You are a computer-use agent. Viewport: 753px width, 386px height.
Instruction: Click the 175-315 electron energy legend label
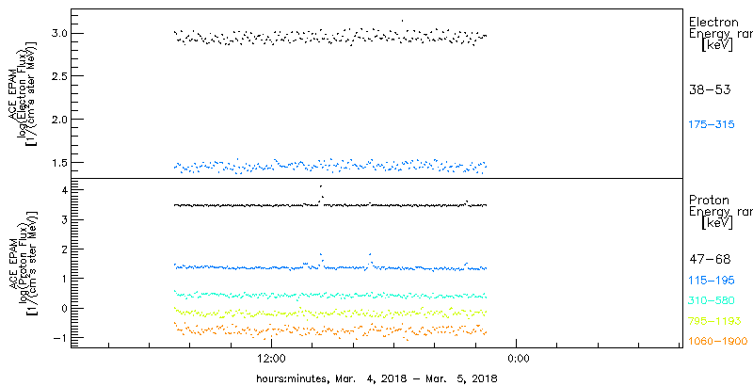tap(712, 125)
